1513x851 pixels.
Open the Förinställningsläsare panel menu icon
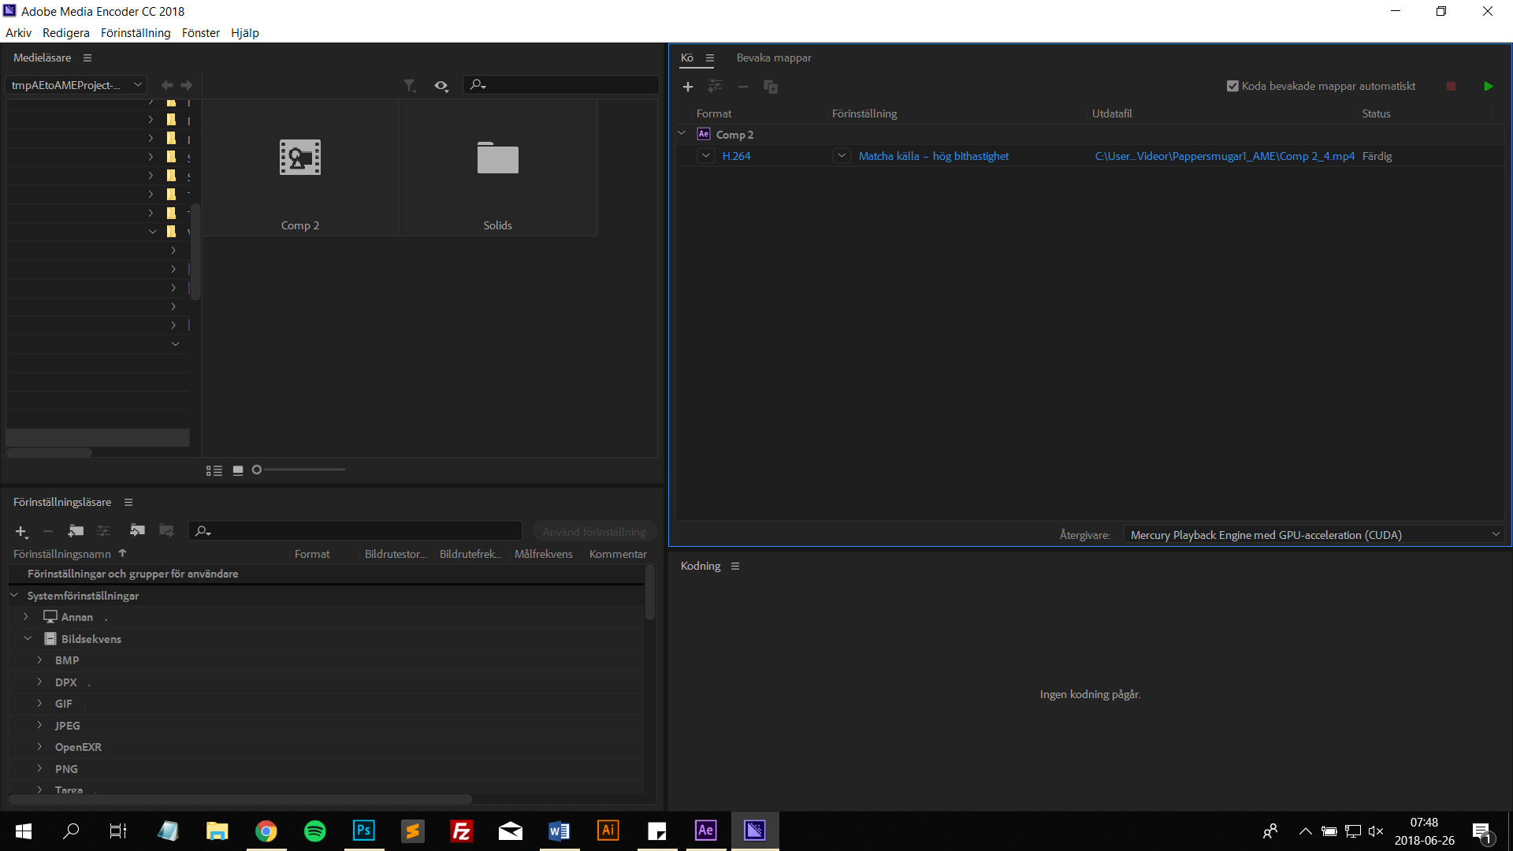coord(128,503)
